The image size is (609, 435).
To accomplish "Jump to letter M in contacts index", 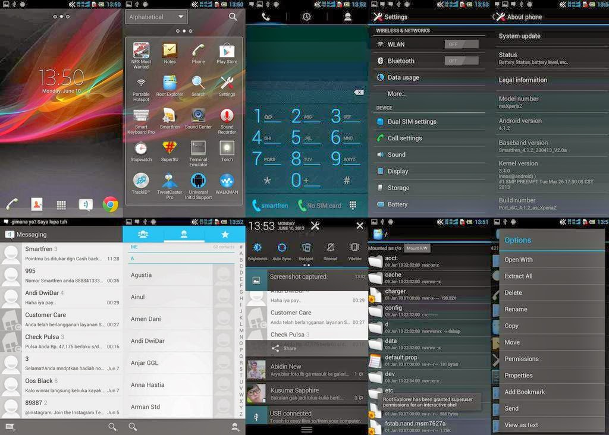I will (x=241, y=330).
